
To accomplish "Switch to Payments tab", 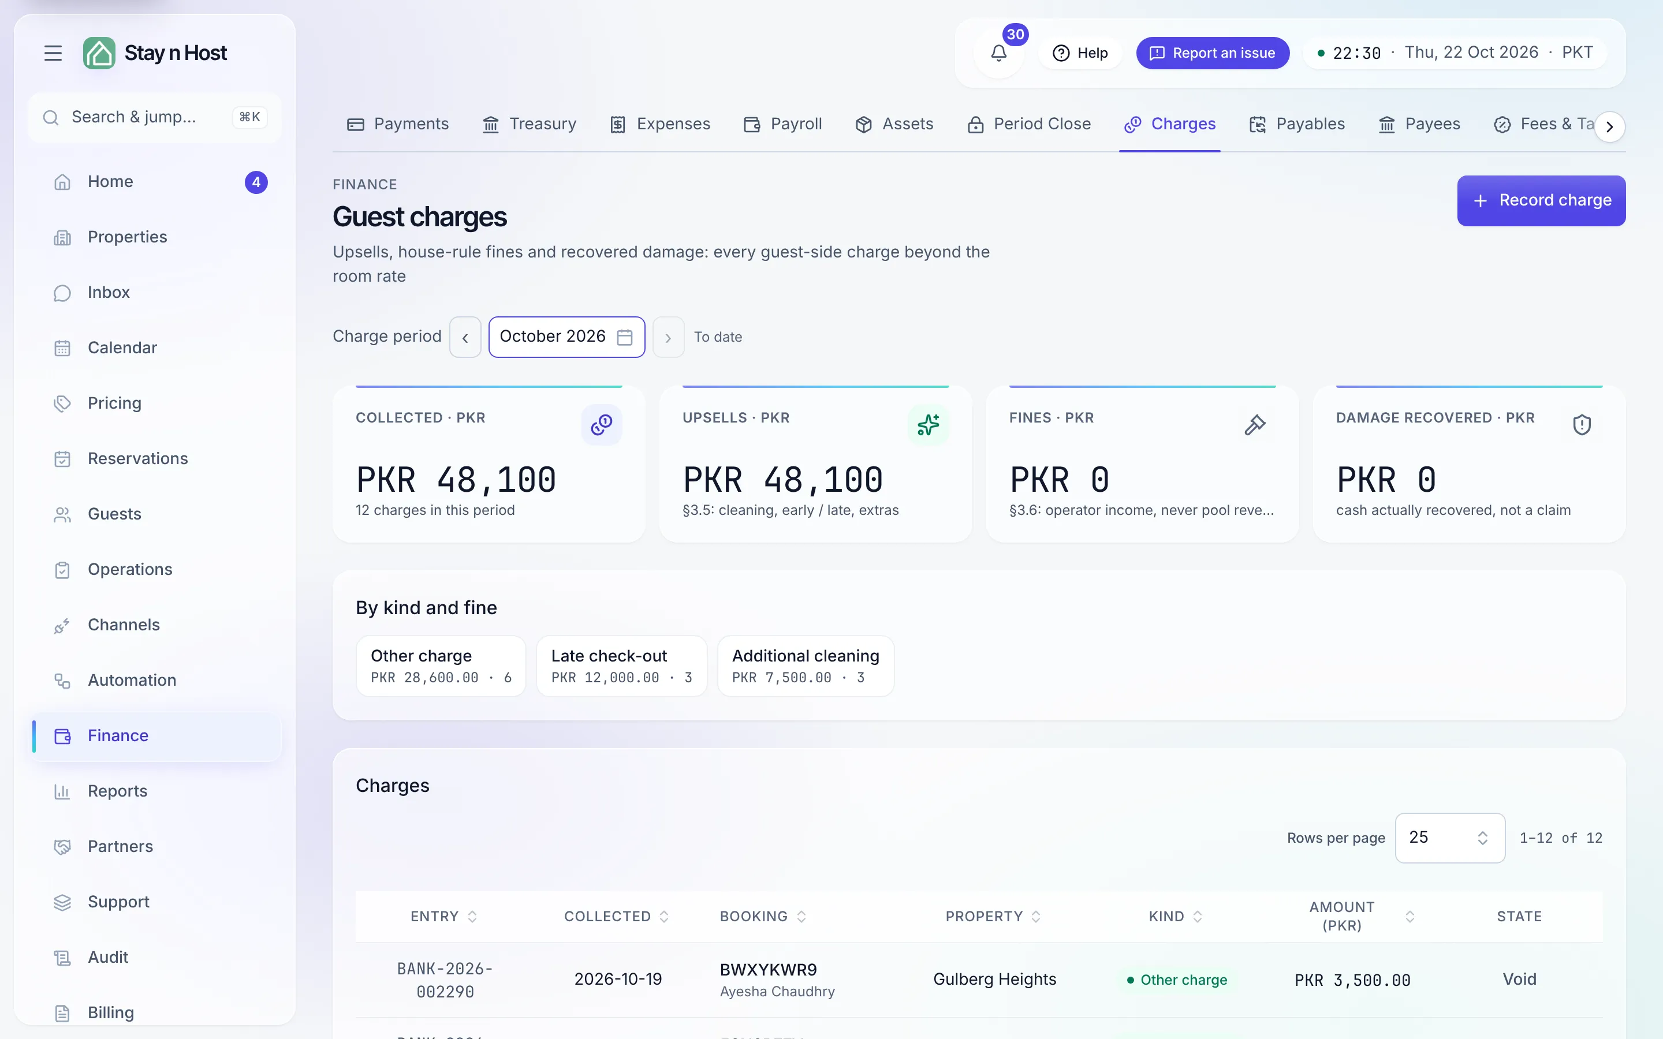I will 397,124.
